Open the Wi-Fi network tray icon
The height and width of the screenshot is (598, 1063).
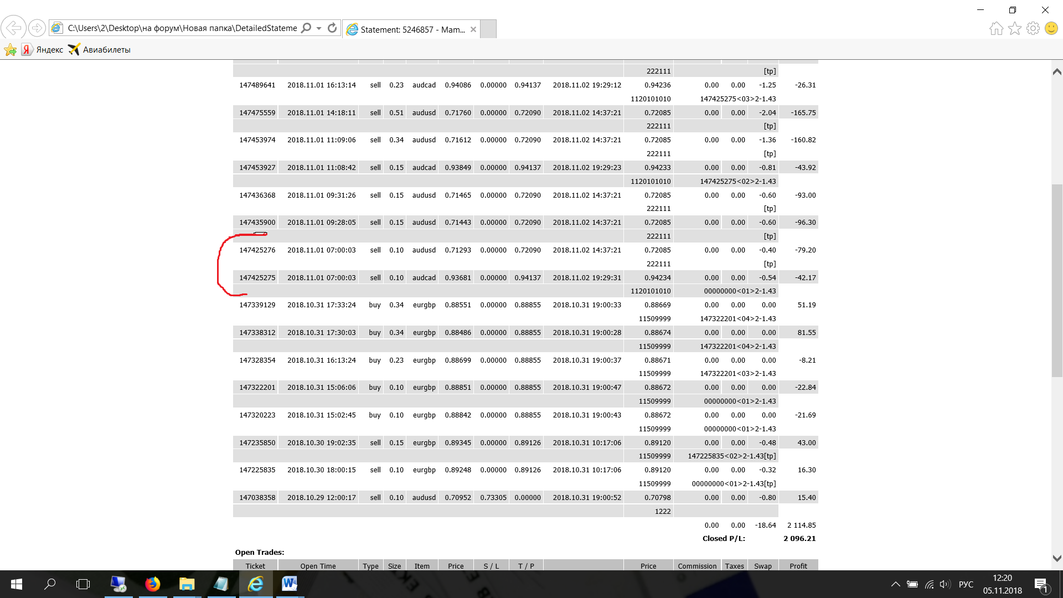(x=929, y=584)
